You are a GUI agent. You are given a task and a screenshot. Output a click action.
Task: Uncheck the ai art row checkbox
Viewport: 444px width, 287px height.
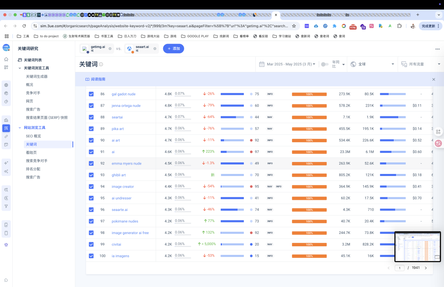point(91,140)
